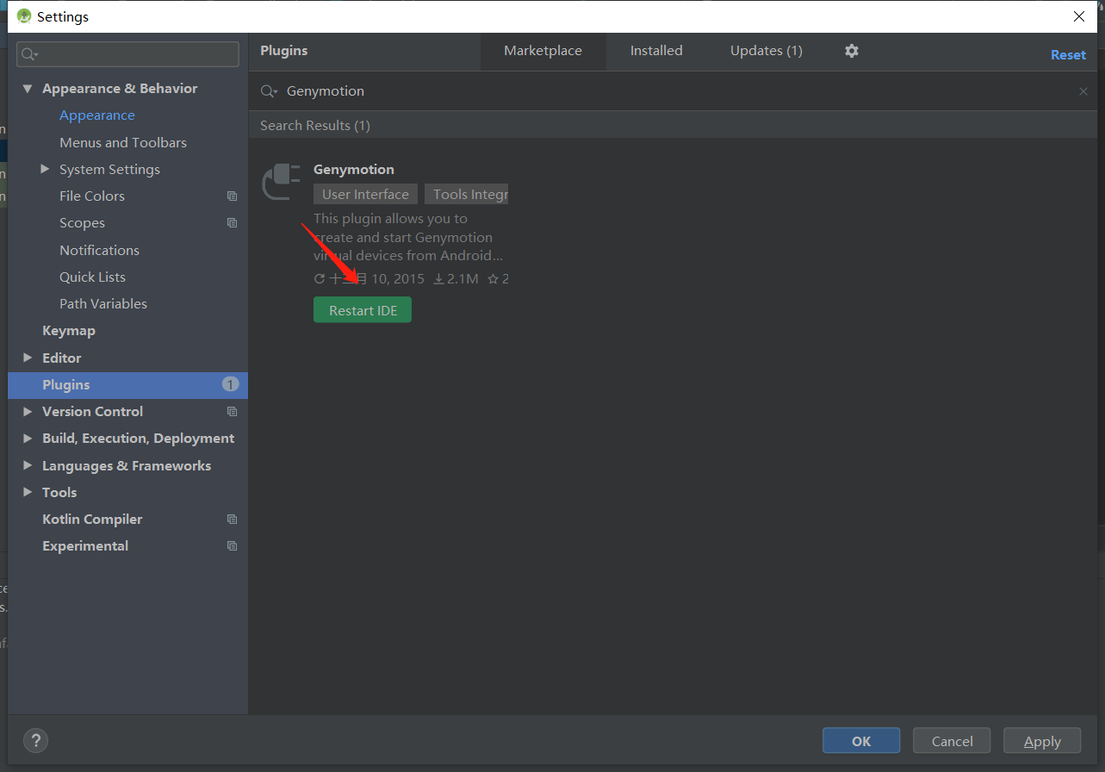
Task: Click the Reset link
Action: click(x=1067, y=54)
